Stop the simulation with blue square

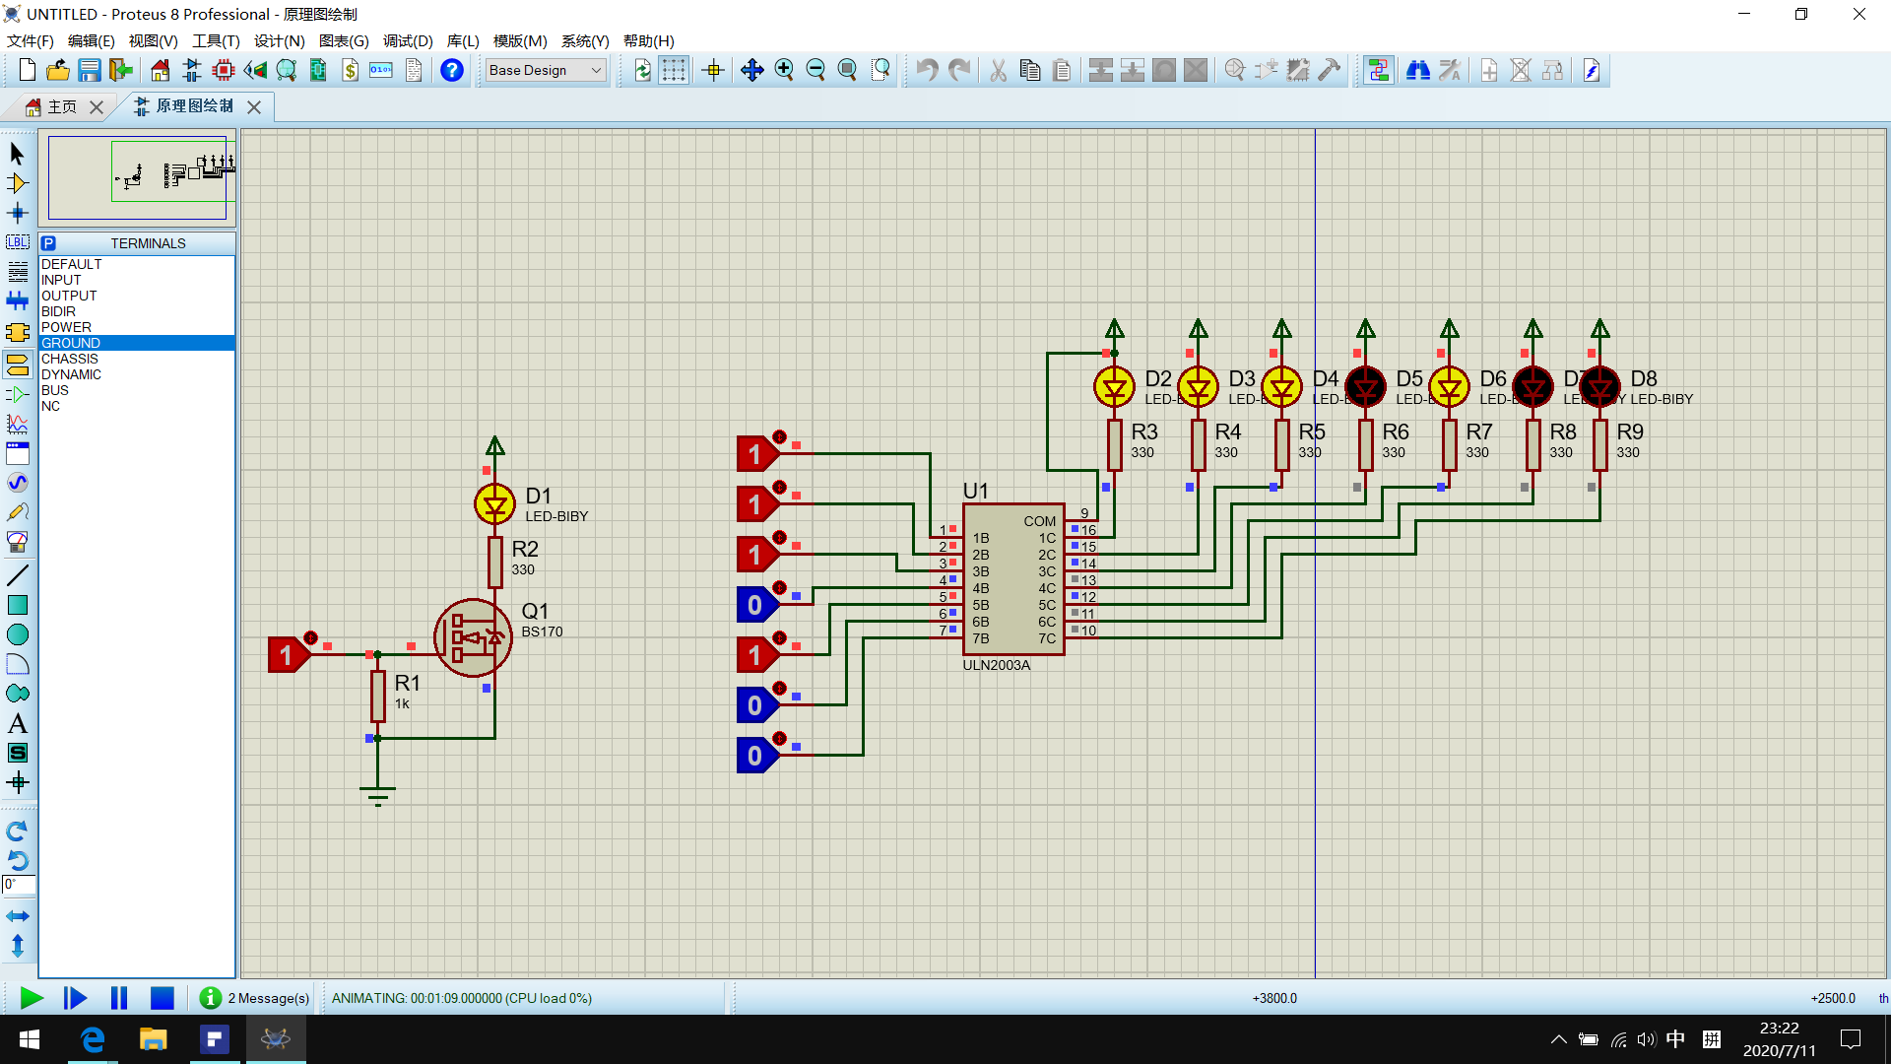[163, 998]
